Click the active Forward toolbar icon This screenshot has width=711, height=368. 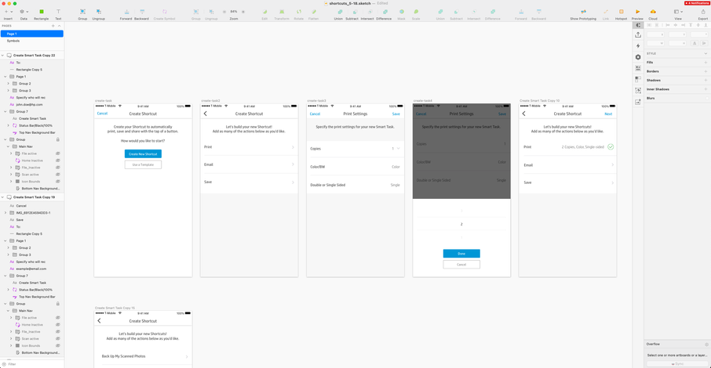[x=126, y=13]
